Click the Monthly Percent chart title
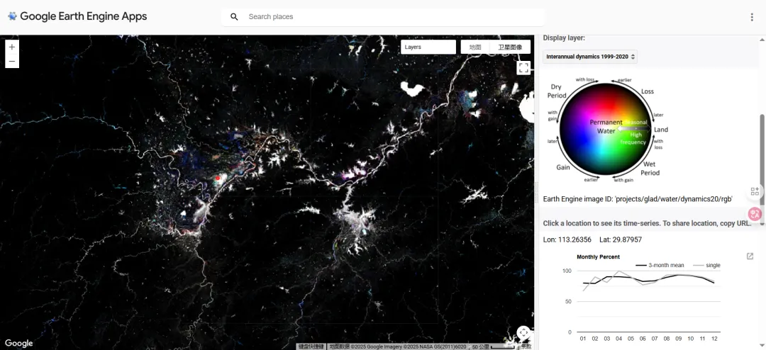Image resolution: width=766 pixels, height=350 pixels. 598,256
